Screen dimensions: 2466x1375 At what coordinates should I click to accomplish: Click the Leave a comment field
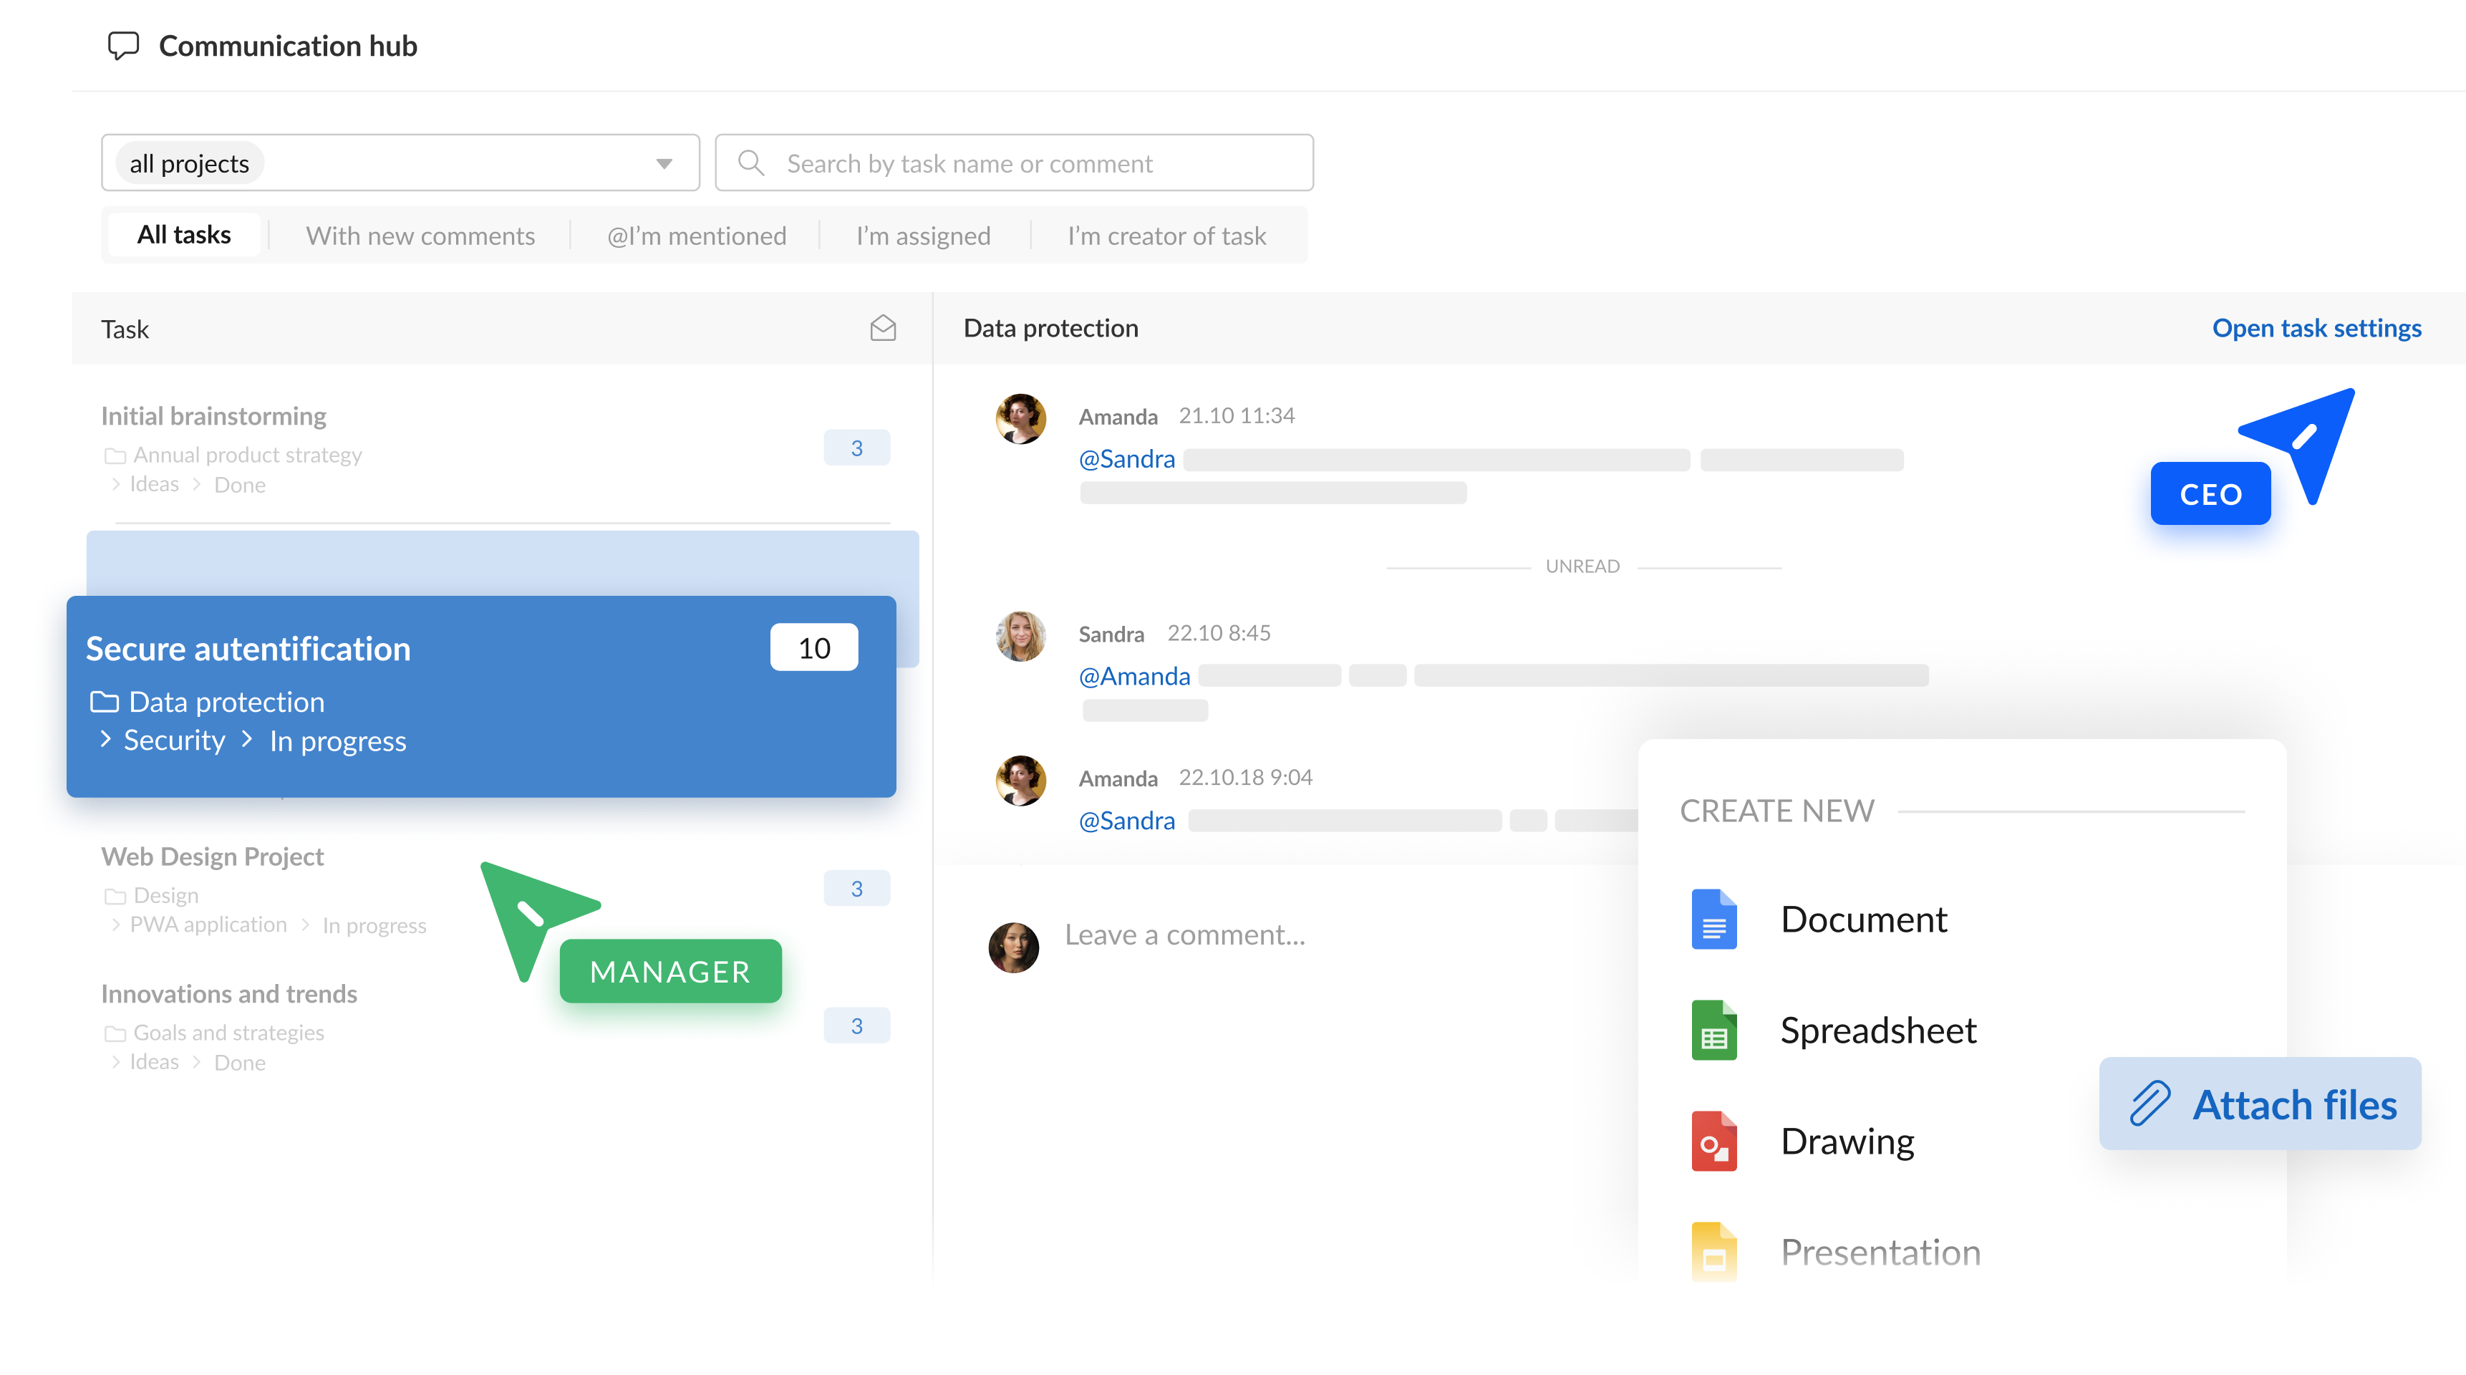pos(1184,935)
